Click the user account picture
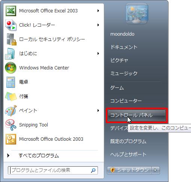The height and width of the screenshot is (182, 191). (x=137, y=14)
